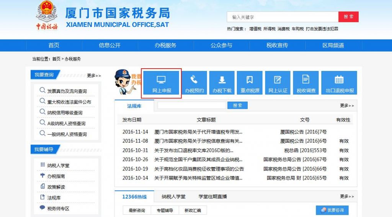
Task: Click document icon beside 政策解读
Action: (x=42, y=186)
